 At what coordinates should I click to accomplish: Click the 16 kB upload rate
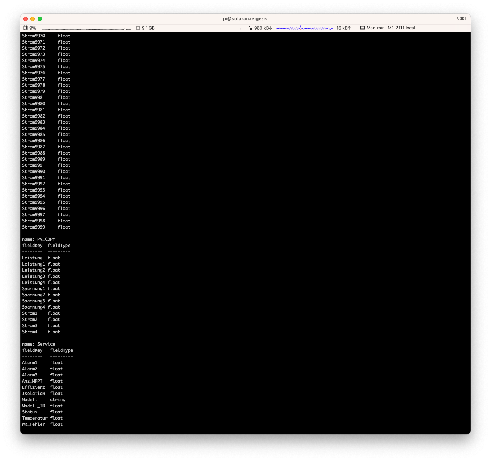tap(343, 28)
